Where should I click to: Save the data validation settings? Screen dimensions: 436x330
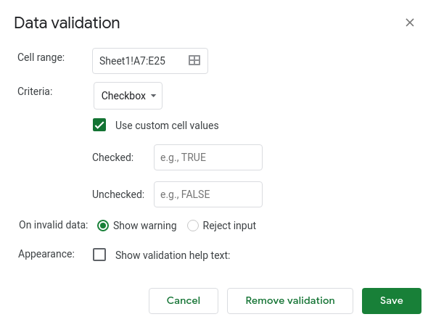(x=392, y=301)
